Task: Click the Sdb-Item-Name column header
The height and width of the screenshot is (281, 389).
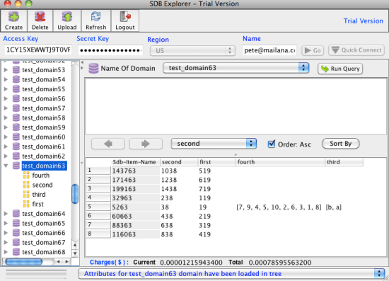Action: 135,162
